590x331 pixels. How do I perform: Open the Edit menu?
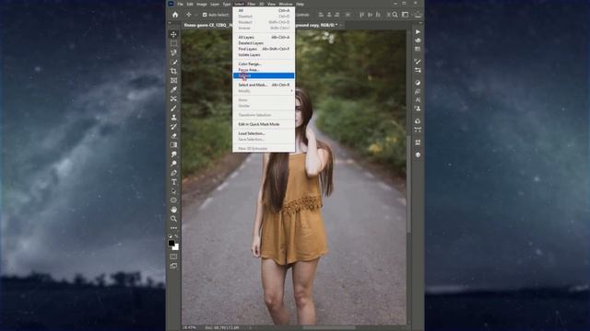pyautogui.click(x=190, y=4)
